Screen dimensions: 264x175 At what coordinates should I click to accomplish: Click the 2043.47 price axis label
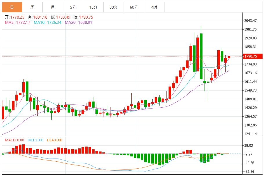tap(251, 21)
